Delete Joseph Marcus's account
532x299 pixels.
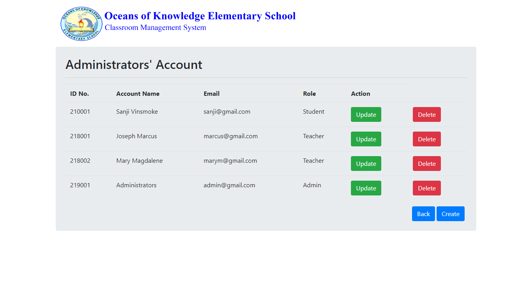pos(426,139)
